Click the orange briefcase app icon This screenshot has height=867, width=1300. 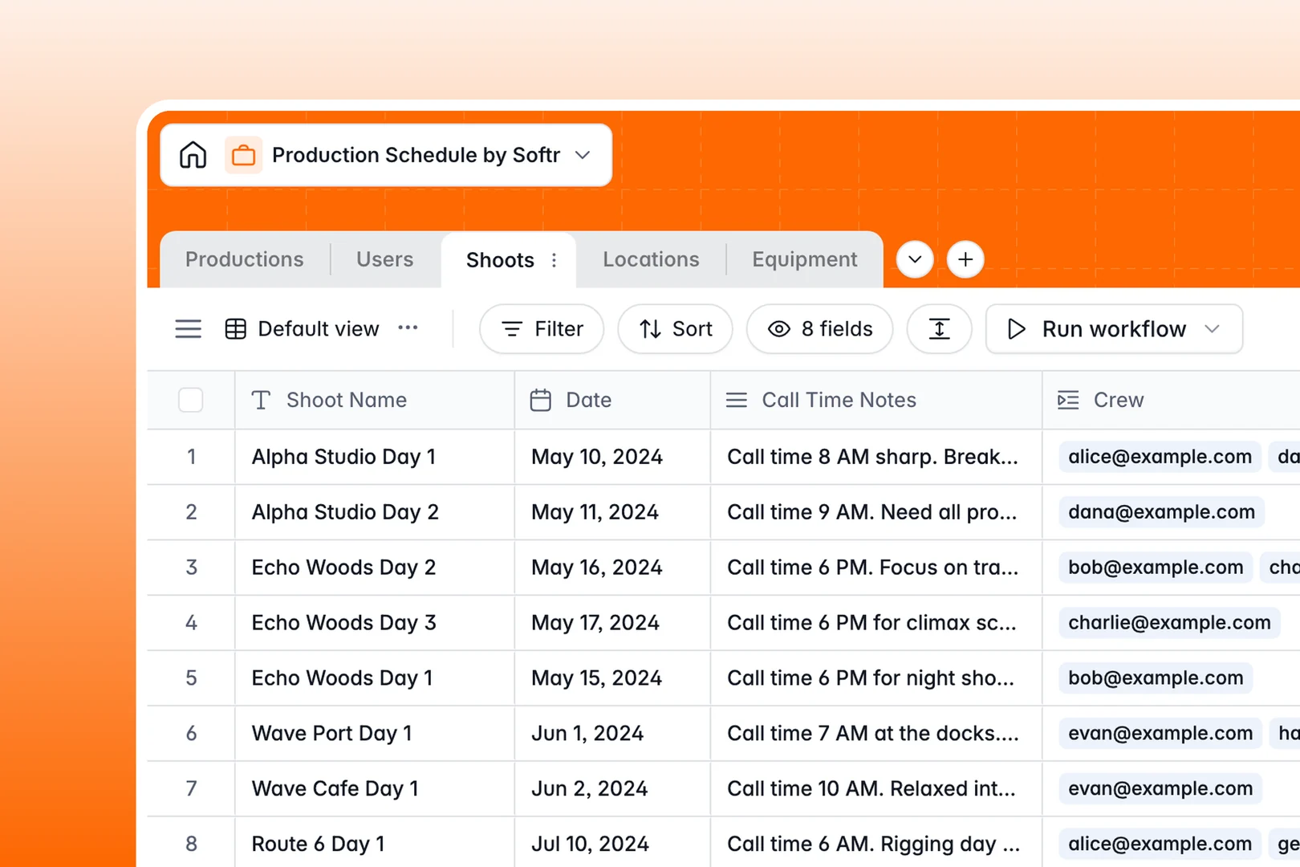tap(243, 155)
